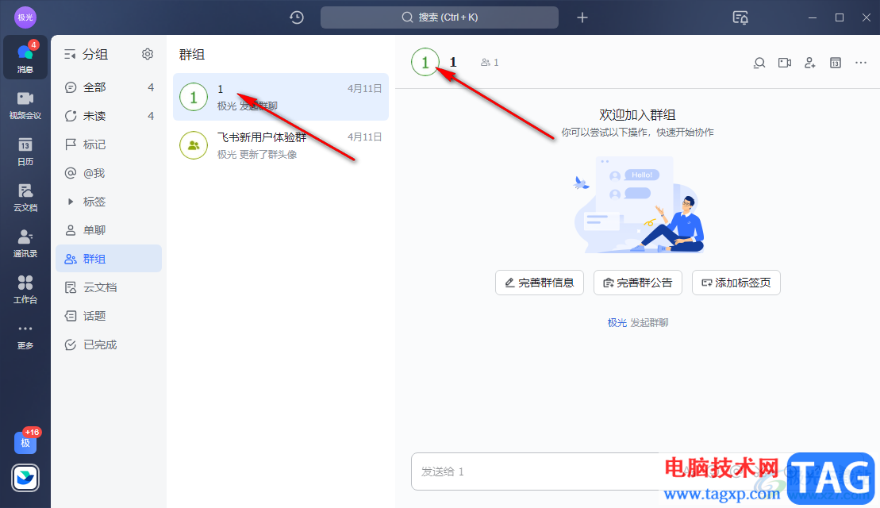Open the Messages section in sidebar

pyautogui.click(x=25, y=57)
